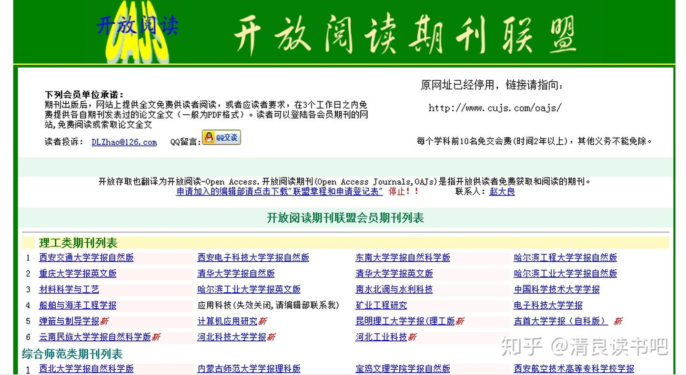Open 云南民族大学学报自然科学版 link
Image resolution: width=686 pixels, height=375 pixels.
95,337
